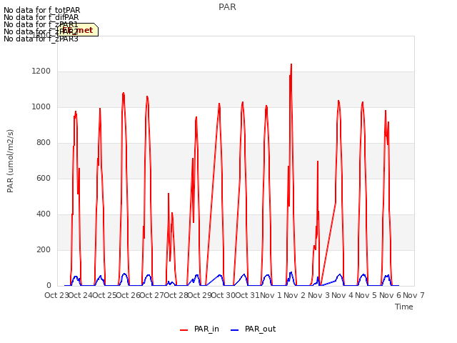Click the PAR chart title
Screen dimensions: 457x343
227,7
